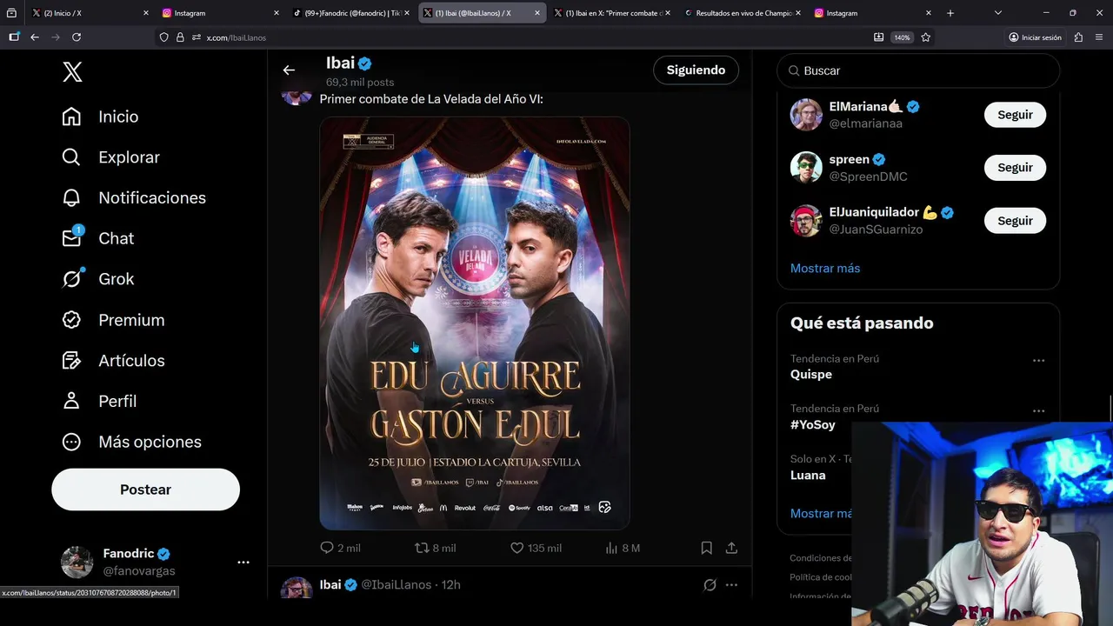Open options dots for Quispe trend
Screen dimensions: 1113x626
pos(1038,360)
